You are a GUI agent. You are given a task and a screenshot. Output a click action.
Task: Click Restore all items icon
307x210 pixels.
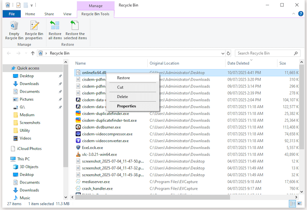coord(55,30)
